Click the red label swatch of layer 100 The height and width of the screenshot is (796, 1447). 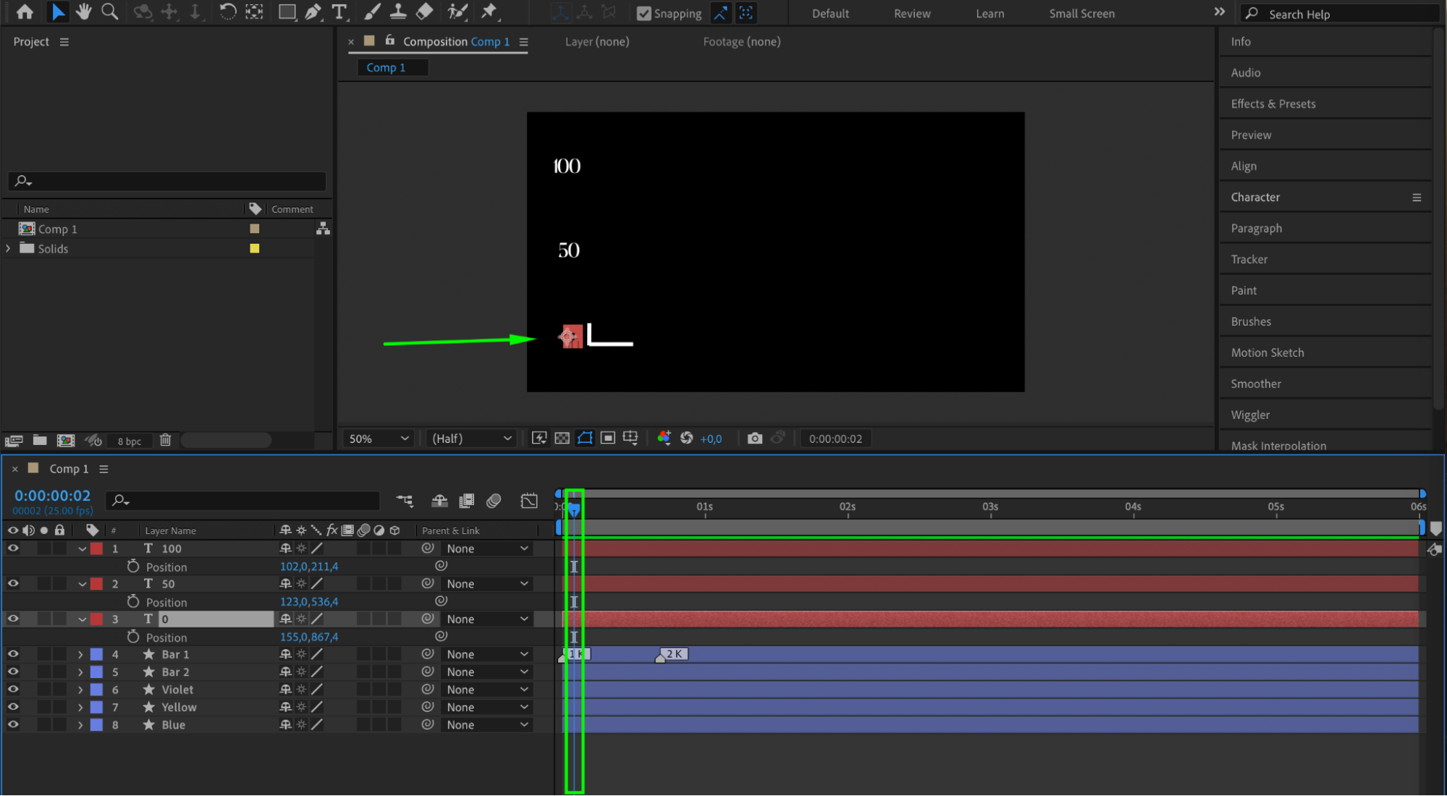96,549
